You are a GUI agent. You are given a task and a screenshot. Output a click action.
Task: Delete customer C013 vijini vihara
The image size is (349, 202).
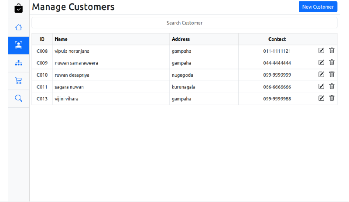(332, 98)
